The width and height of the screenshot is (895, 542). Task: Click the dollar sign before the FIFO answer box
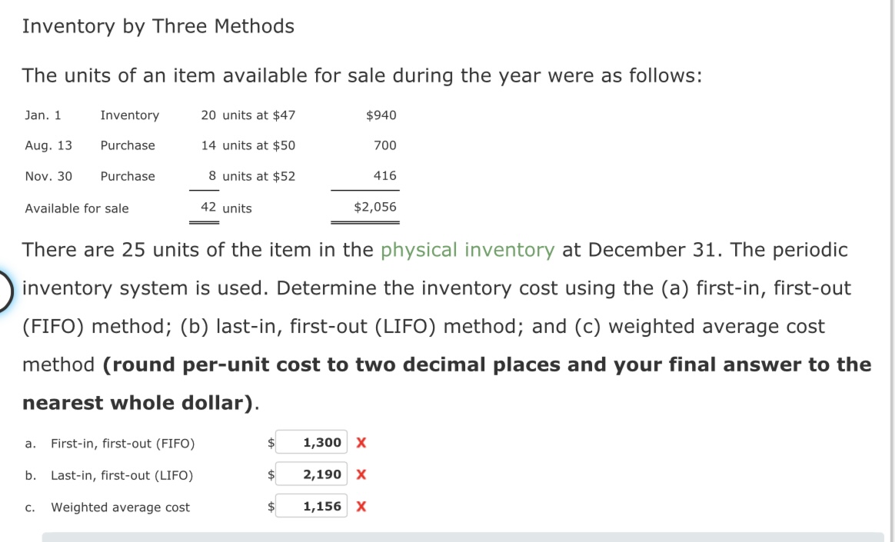269,443
